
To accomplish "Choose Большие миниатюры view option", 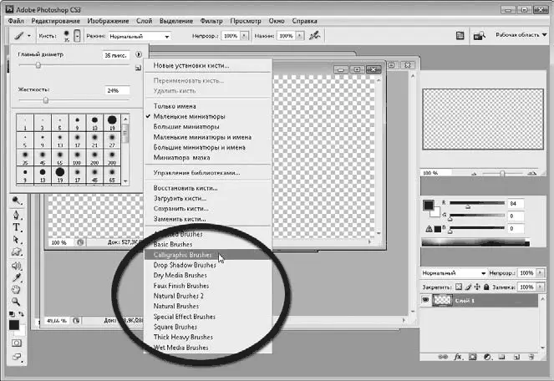I will 208,126.
